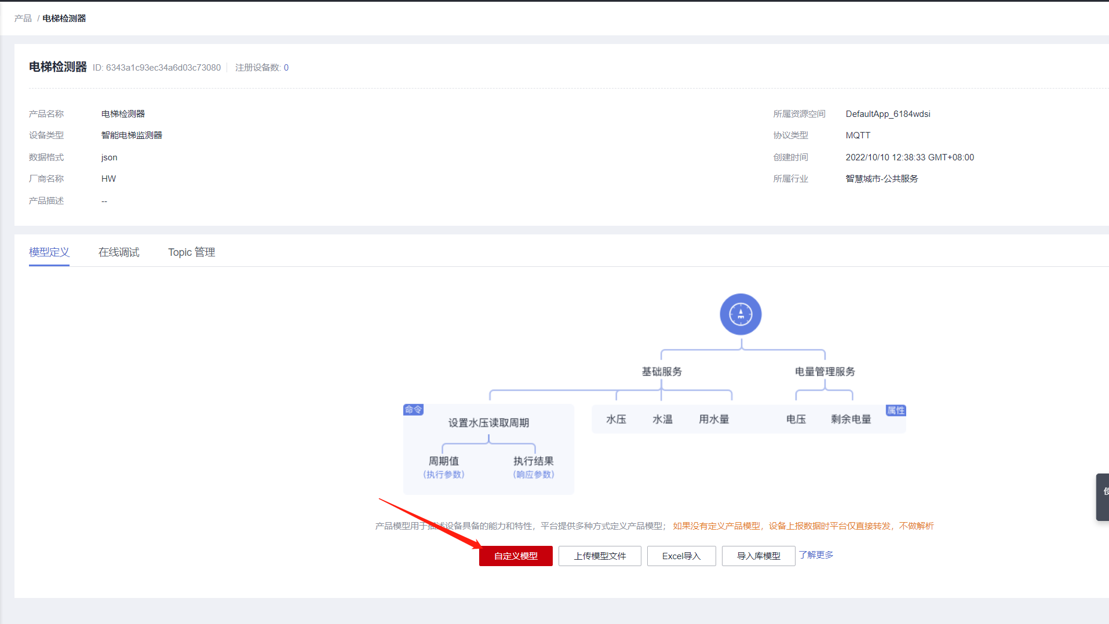1109x624 pixels.
Task: Click the 电梯检测器 page title
Action: click(58, 67)
